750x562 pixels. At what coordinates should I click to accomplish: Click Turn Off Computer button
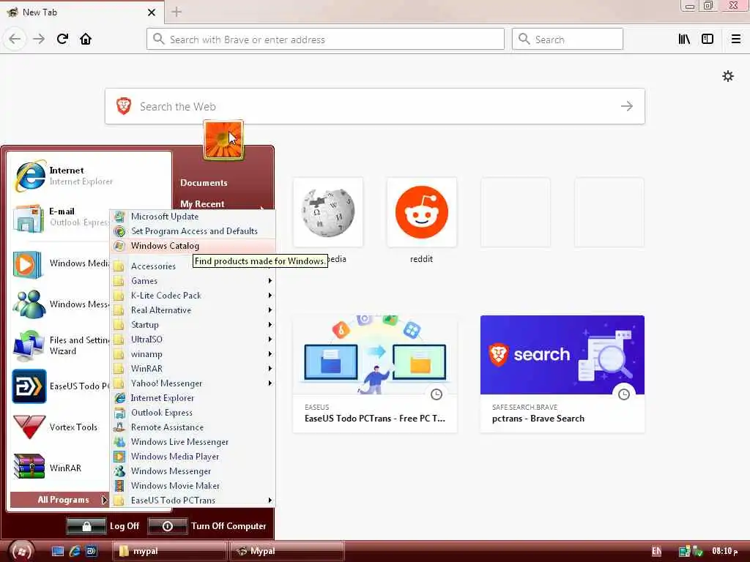tap(207, 526)
